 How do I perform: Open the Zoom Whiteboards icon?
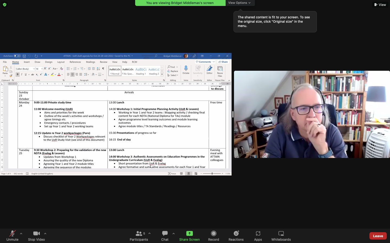(281, 236)
